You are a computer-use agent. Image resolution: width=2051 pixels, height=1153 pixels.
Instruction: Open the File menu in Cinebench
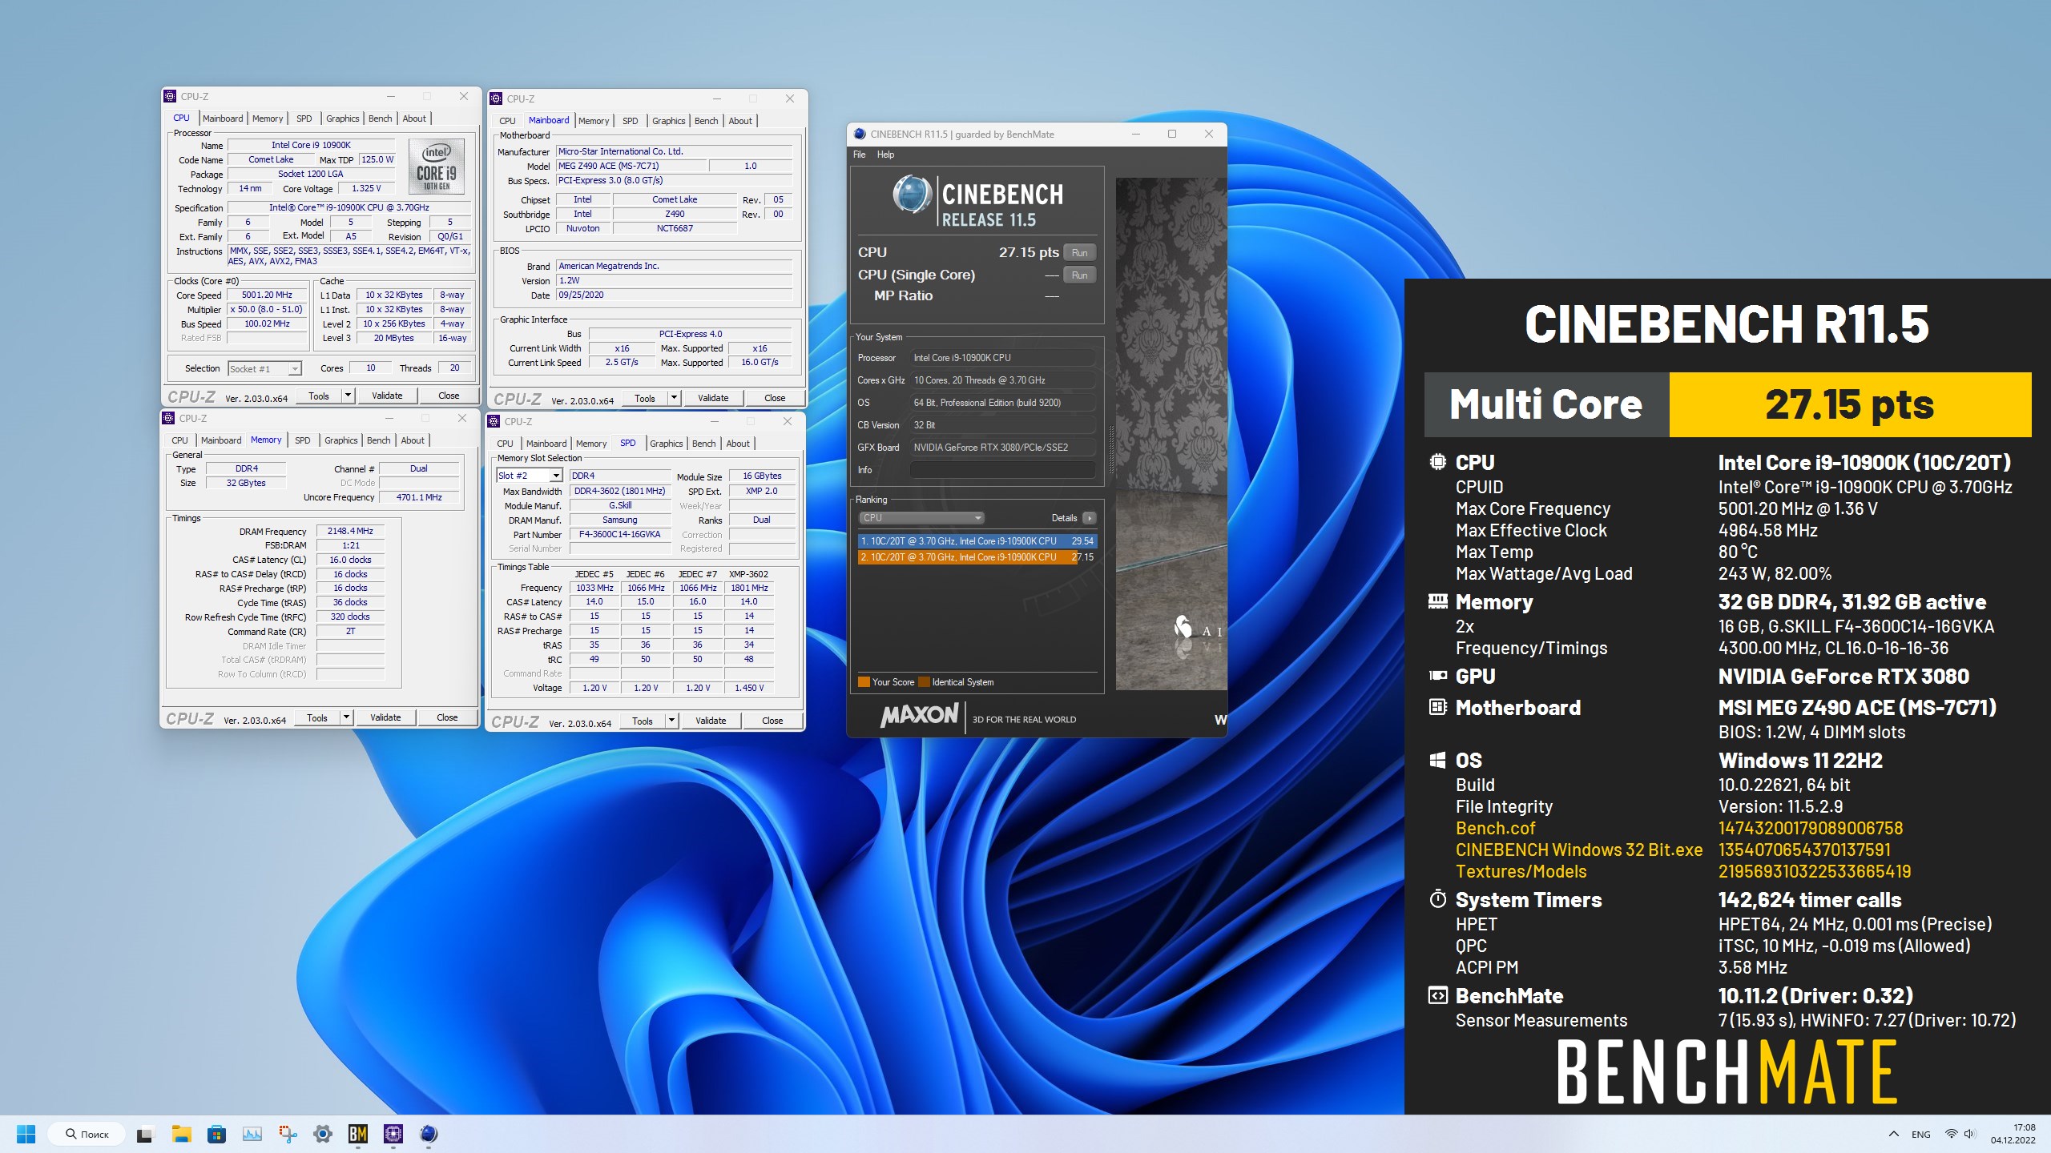[859, 155]
